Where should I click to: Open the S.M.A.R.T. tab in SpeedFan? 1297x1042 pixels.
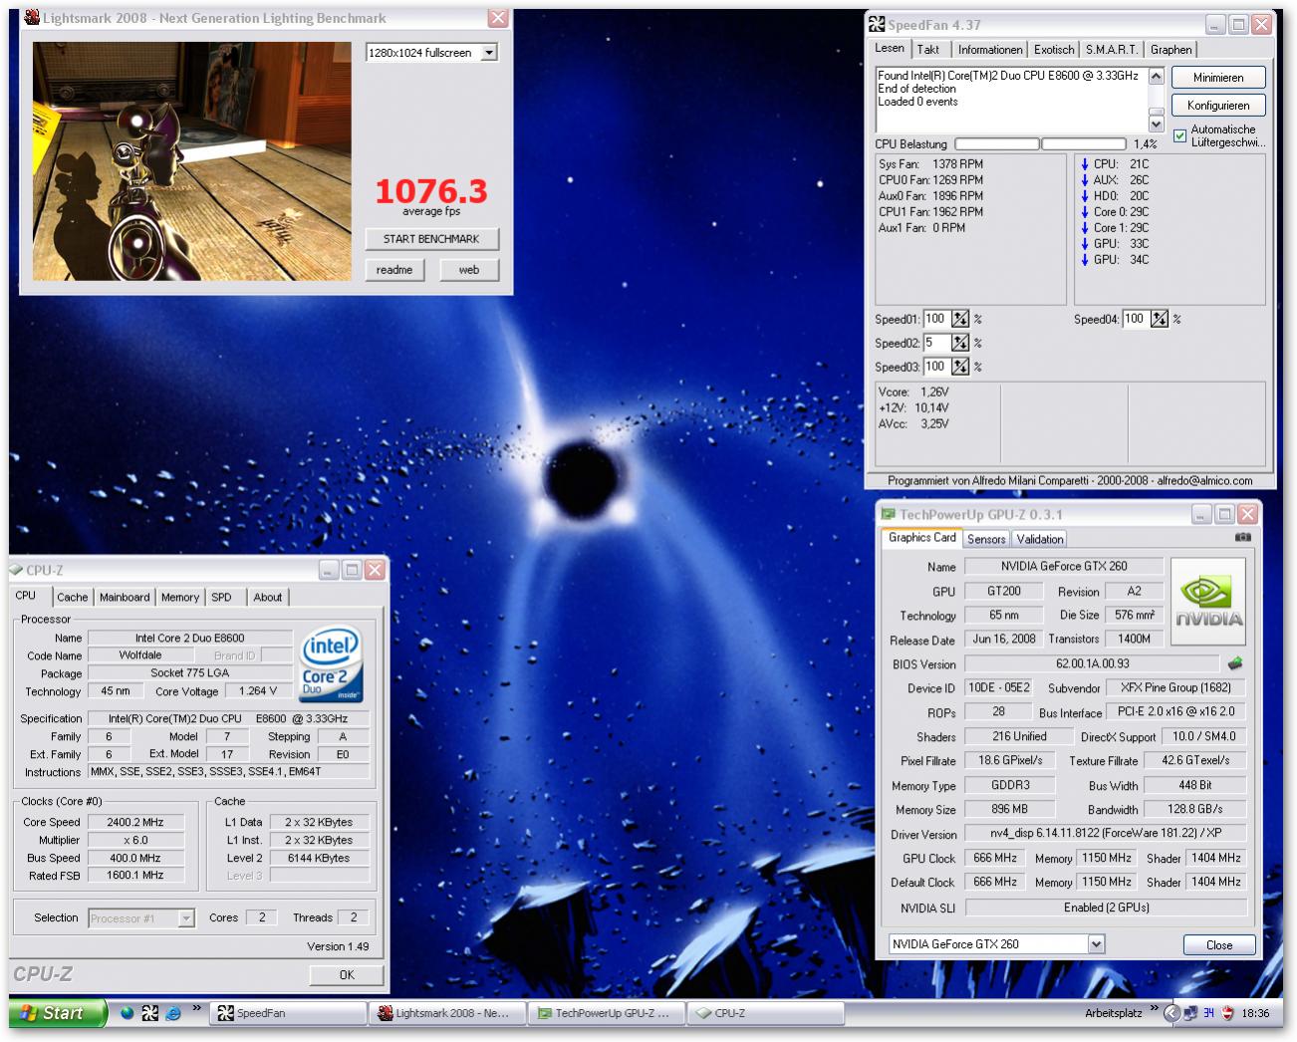click(x=1112, y=49)
